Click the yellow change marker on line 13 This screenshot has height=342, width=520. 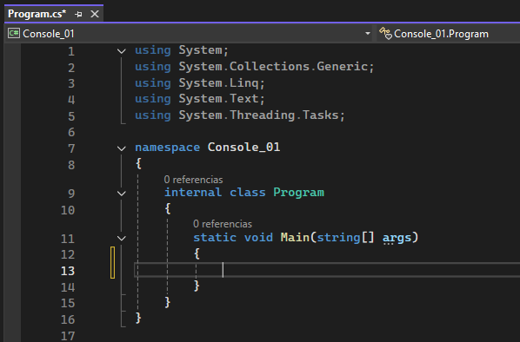113,262
